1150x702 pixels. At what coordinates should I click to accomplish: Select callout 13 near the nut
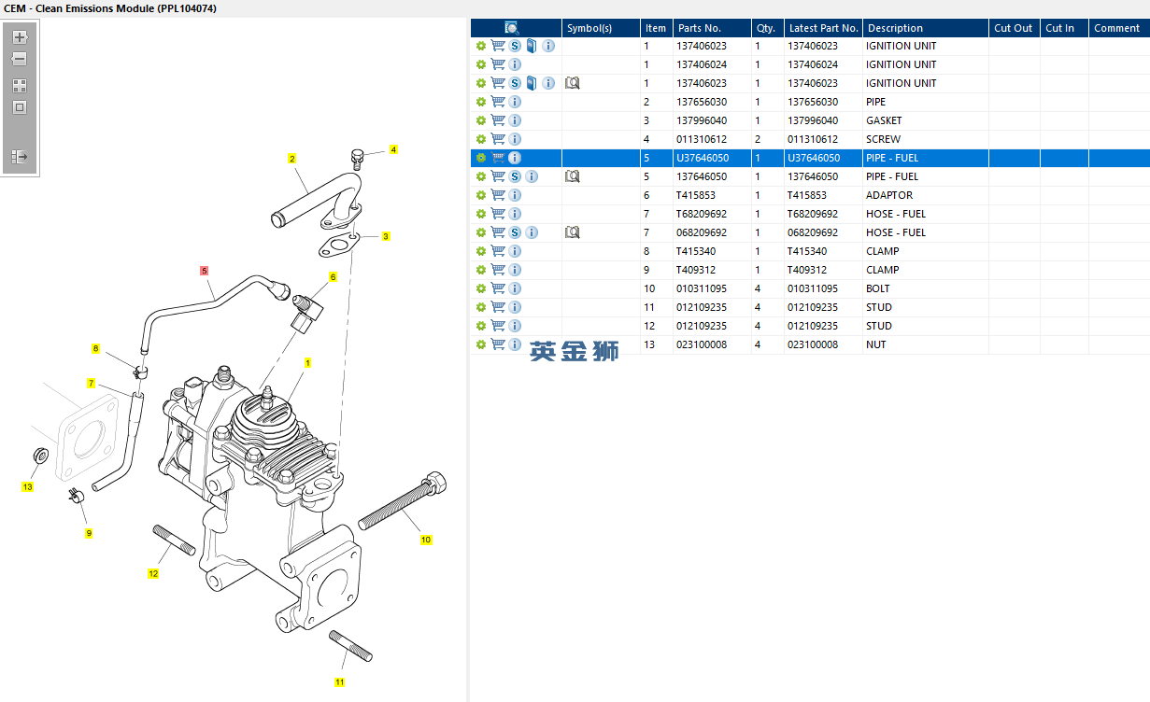(x=27, y=487)
